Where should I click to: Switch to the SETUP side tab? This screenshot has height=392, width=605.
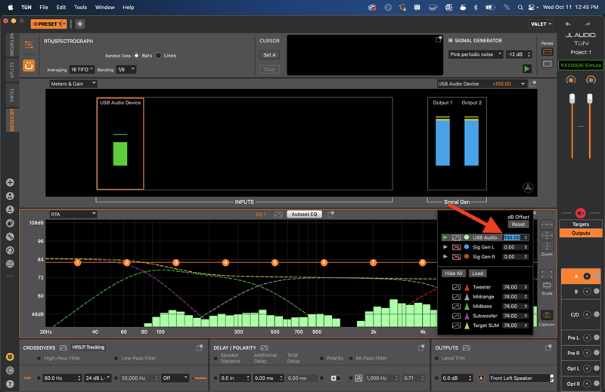click(x=11, y=69)
